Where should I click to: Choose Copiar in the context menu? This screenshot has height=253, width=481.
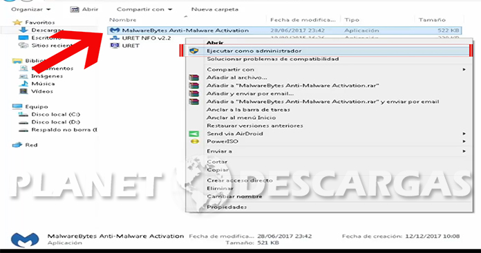218,169
